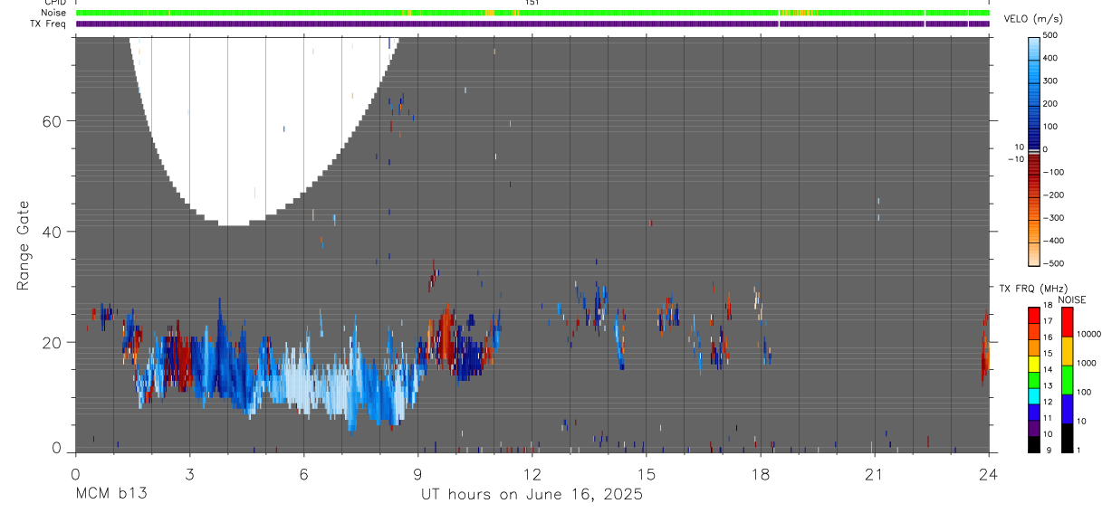The height and width of the screenshot is (513, 1112).
Task: Click the x-axis tick label '6'
Action: click(303, 474)
